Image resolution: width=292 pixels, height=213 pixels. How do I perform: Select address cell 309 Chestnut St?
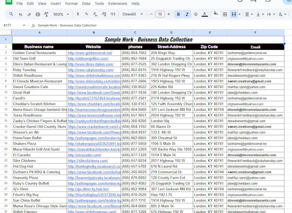click(x=171, y=138)
